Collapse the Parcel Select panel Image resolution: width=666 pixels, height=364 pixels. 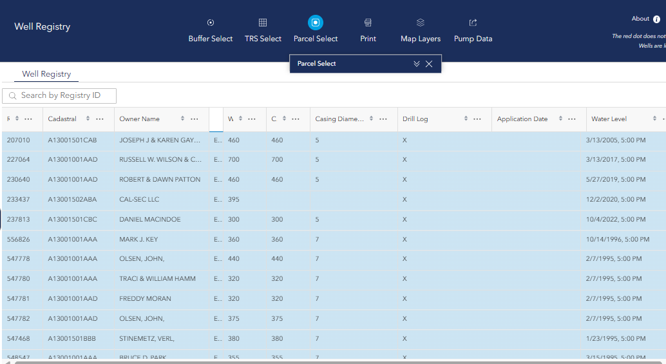[417, 64]
